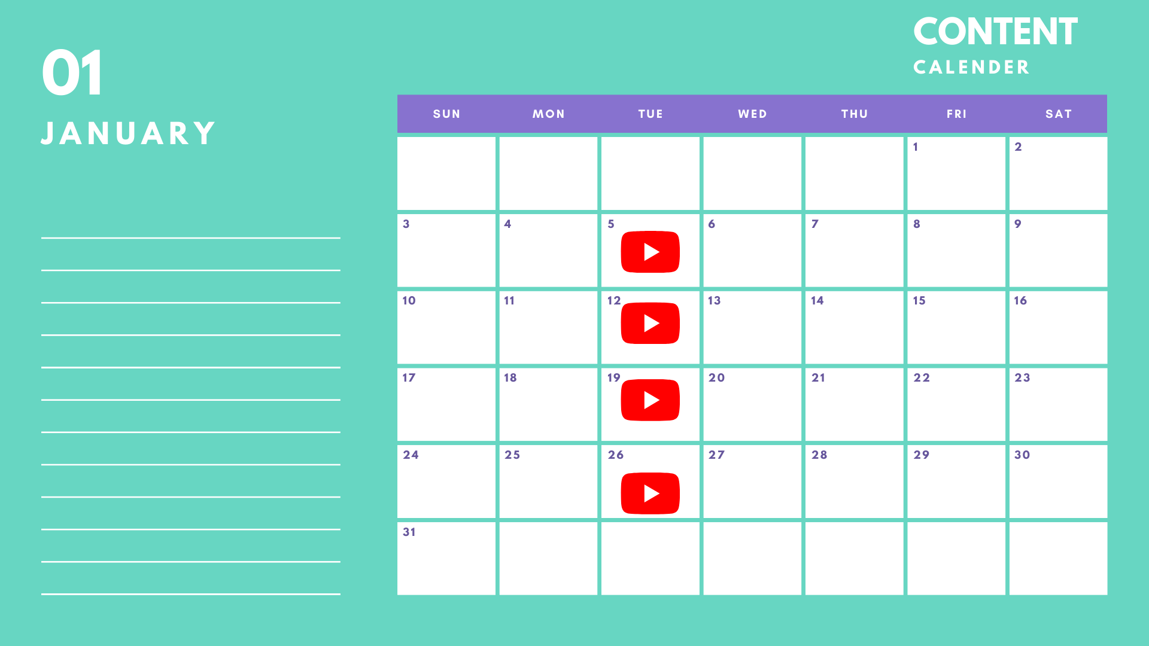The height and width of the screenshot is (646, 1149).
Task: Click the MON column header
Action: (548, 114)
